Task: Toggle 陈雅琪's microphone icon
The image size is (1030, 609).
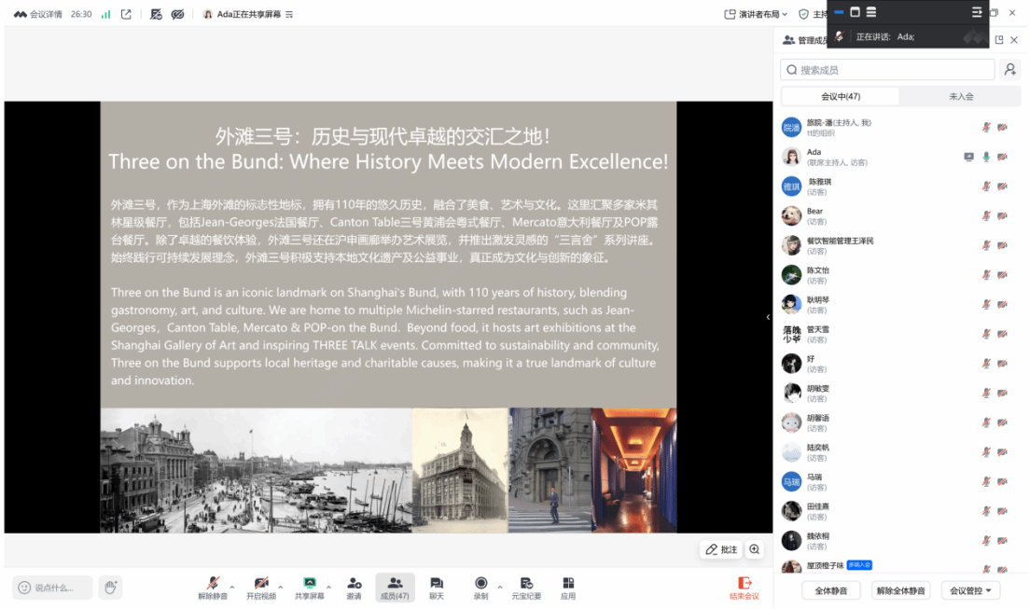Action: (986, 187)
